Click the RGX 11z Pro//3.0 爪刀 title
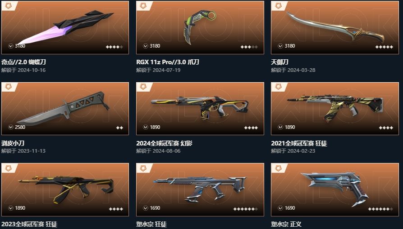Image resolution: width=403 pixels, height=229 pixels. (x=168, y=62)
